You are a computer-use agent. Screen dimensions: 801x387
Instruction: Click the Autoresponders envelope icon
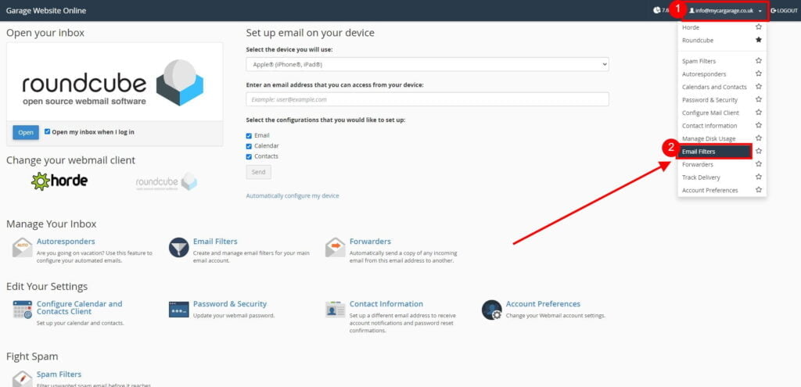click(23, 247)
